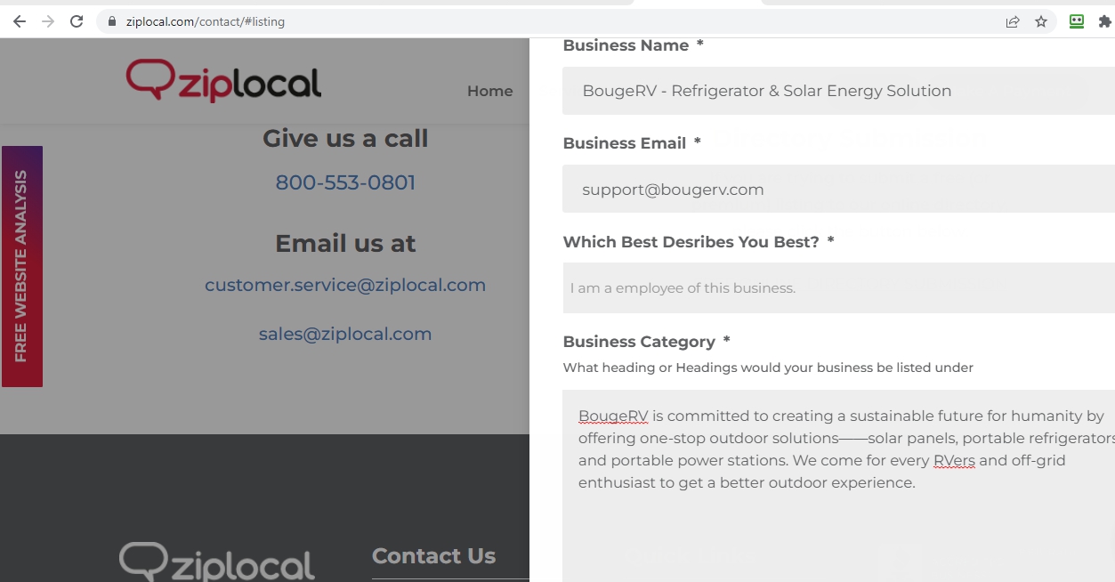1115x582 pixels.
Task: Click into the Business Email field
Action: (836, 189)
